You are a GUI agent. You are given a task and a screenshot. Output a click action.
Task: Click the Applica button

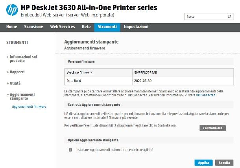tap(203, 163)
